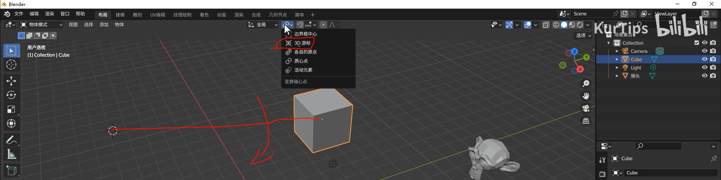The width and height of the screenshot is (721, 180).
Task: Expand the 猴头 tree item
Action: [617, 76]
